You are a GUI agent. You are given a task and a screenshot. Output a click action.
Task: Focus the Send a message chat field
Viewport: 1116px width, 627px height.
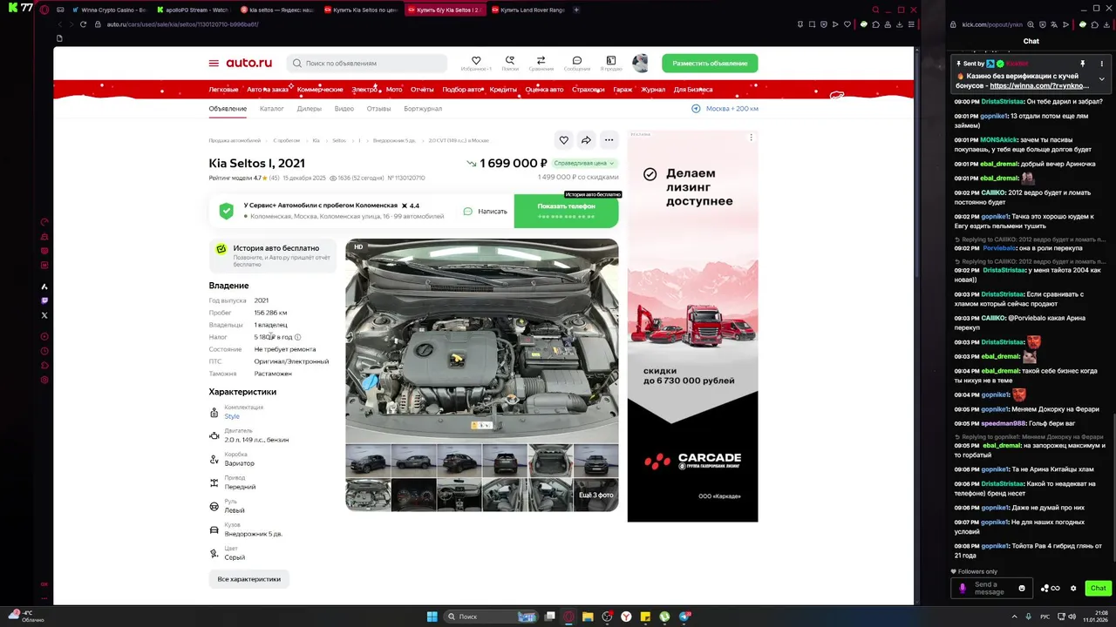coord(992,588)
